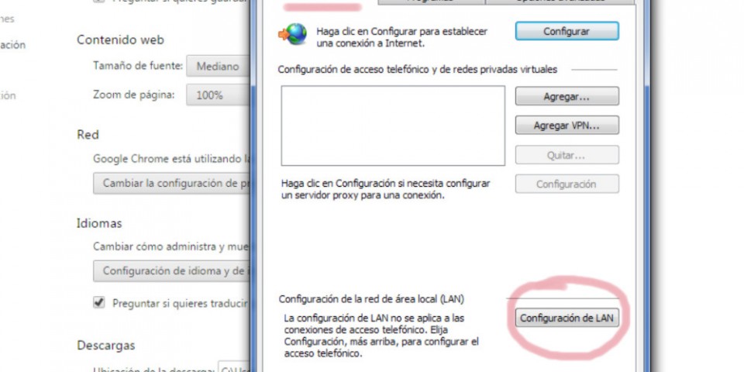Click the Configurar button
The image size is (744, 372).
click(x=567, y=31)
